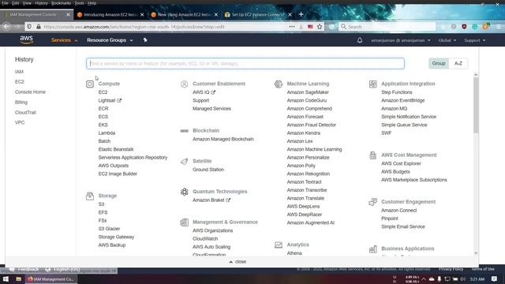
Task: Click the AWS Cost Management icon
Action: tap(373, 155)
